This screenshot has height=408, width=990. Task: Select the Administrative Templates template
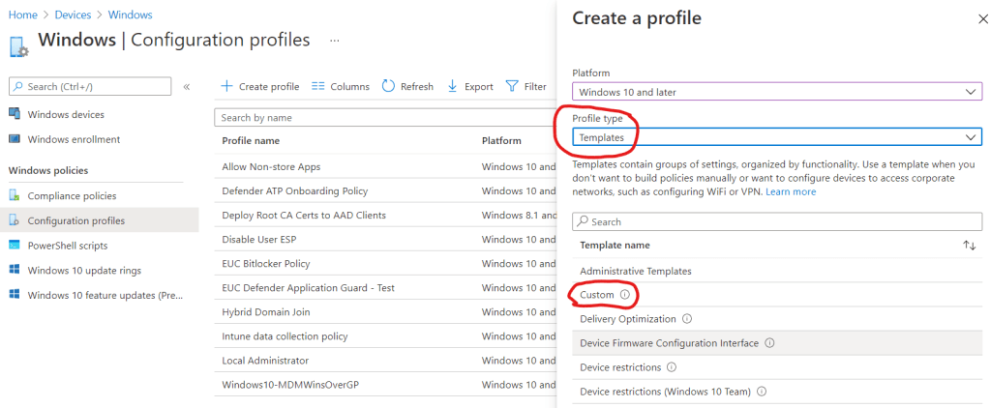click(636, 271)
